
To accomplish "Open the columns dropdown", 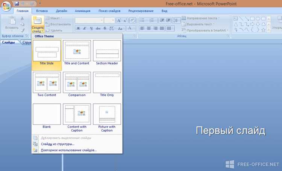I will (170, 29).
